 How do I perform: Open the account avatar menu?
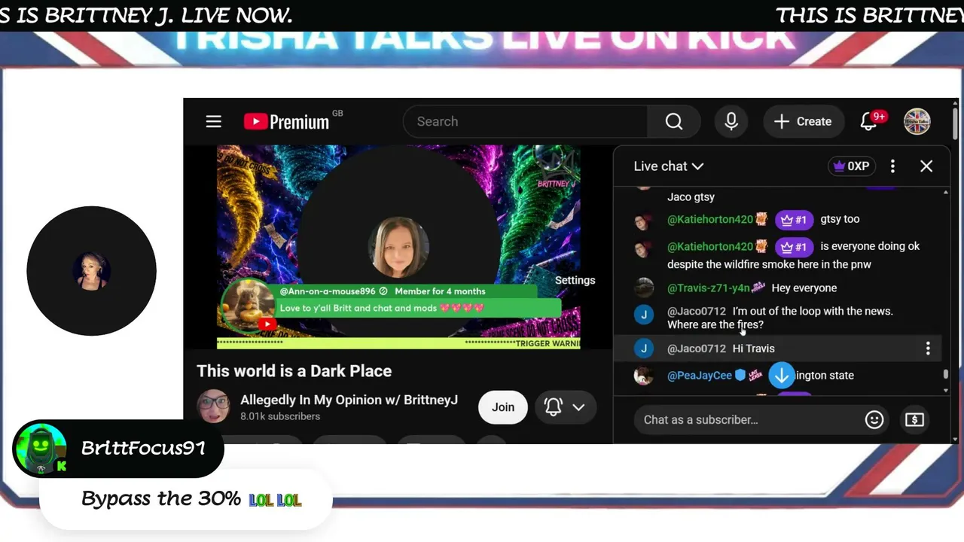click(x=917, y=121)
